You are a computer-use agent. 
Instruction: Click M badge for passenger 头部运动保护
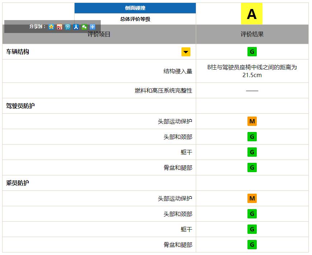[x=252, y=198]
